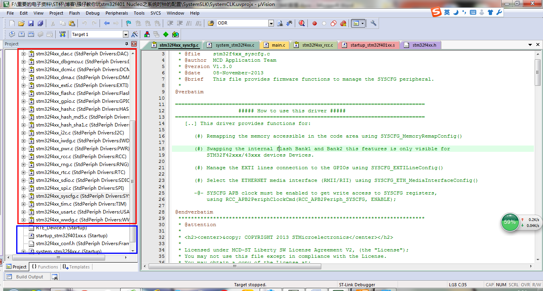
Task: Open the ODR find combo dropdown arrow
Action: (271, 23)
